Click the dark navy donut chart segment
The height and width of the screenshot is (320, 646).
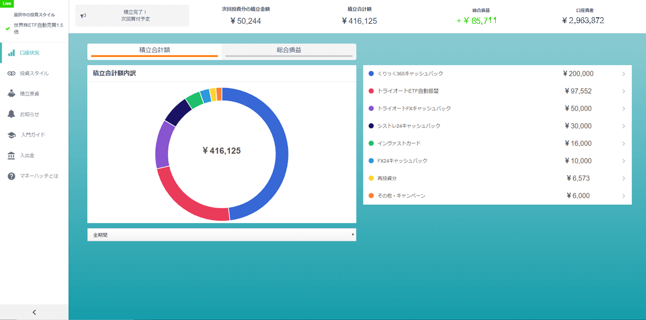[x=178, y=111]
